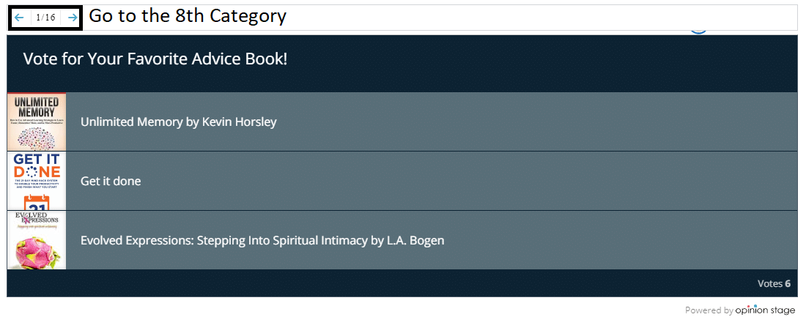Open the Unlimited Memory book cover thumbnail

37,122
